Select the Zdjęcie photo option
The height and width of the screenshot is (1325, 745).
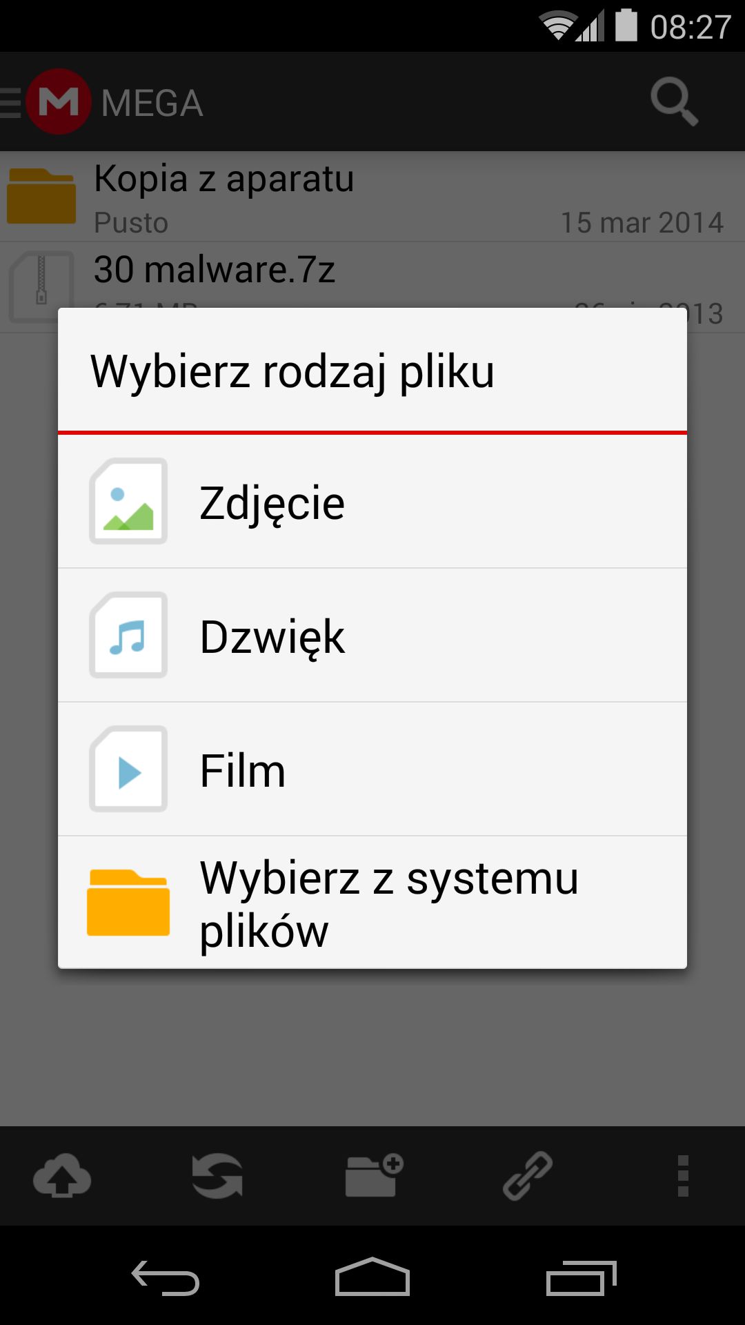372,502
